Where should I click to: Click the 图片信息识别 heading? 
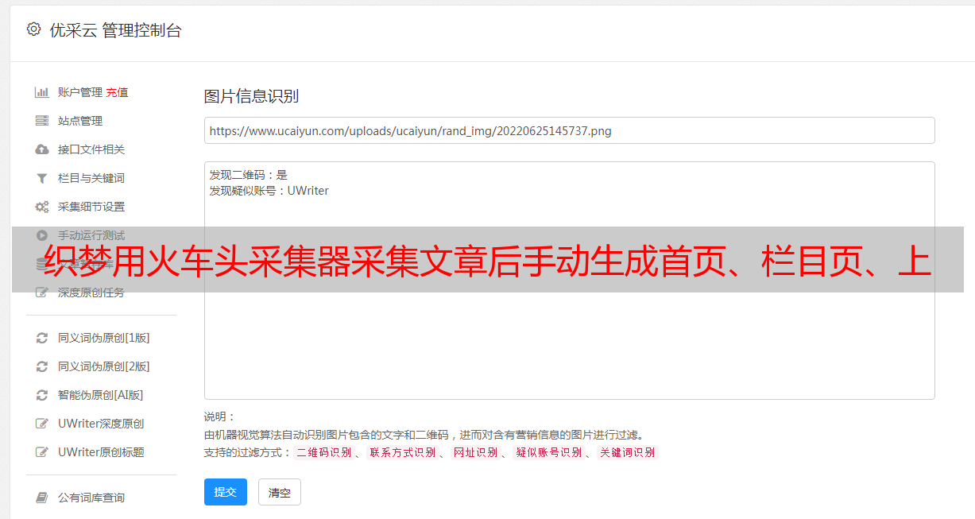pos(251,97)
